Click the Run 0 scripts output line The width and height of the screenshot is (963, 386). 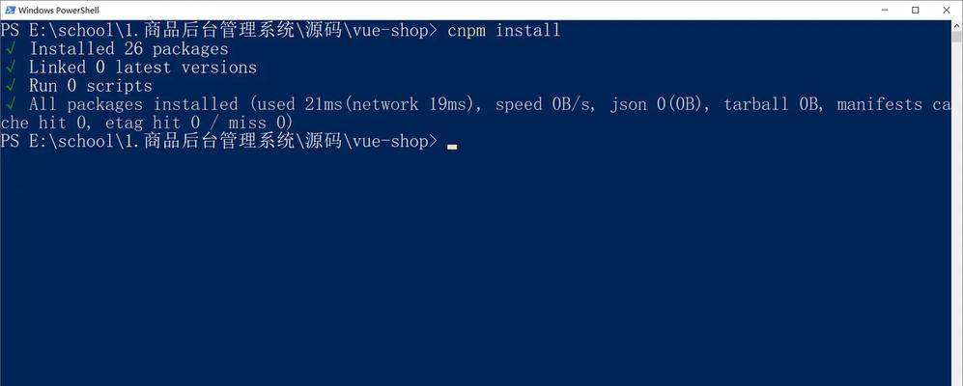(90, 85)
